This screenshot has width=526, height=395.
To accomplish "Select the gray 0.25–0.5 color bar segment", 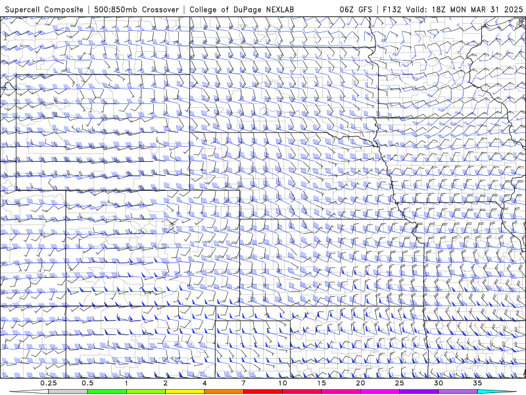I will tap(68, 392).
